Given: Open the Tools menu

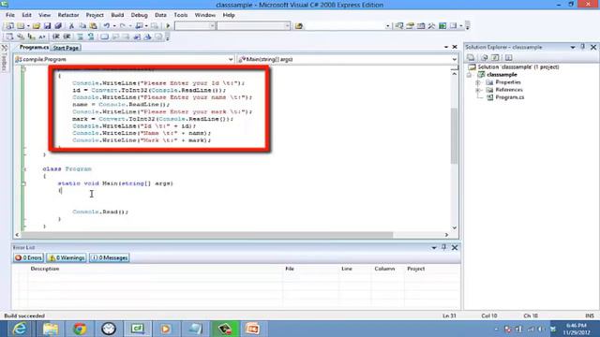Looking at the screenshot, I should pyautogui.click(x=181, y=15).
